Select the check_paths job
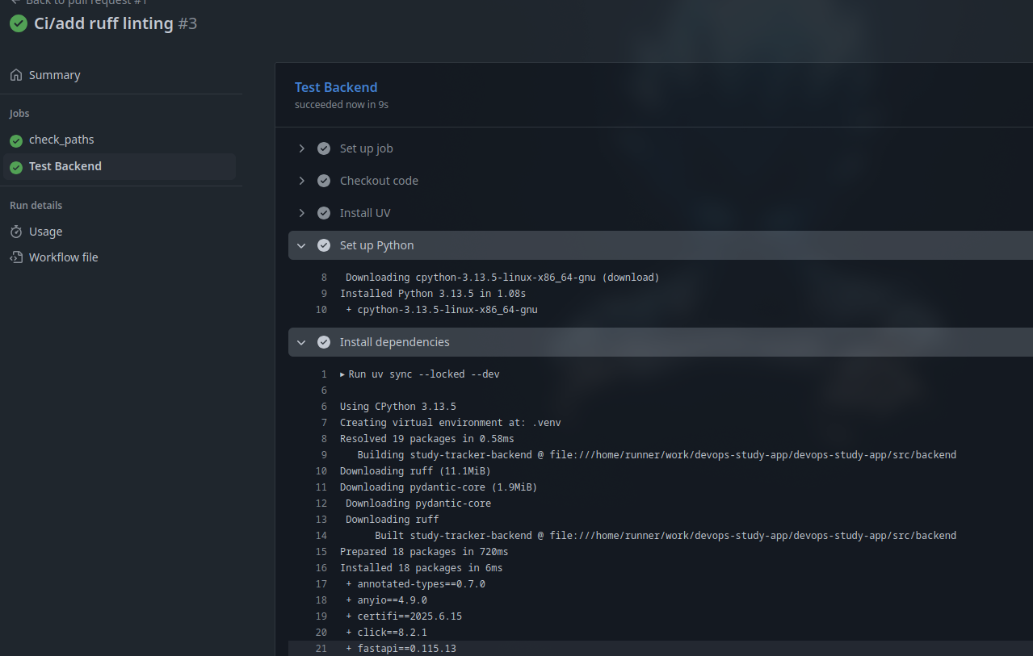This screenshot has width=1033, height=656. pyautogui.click(x=61, y=140)
